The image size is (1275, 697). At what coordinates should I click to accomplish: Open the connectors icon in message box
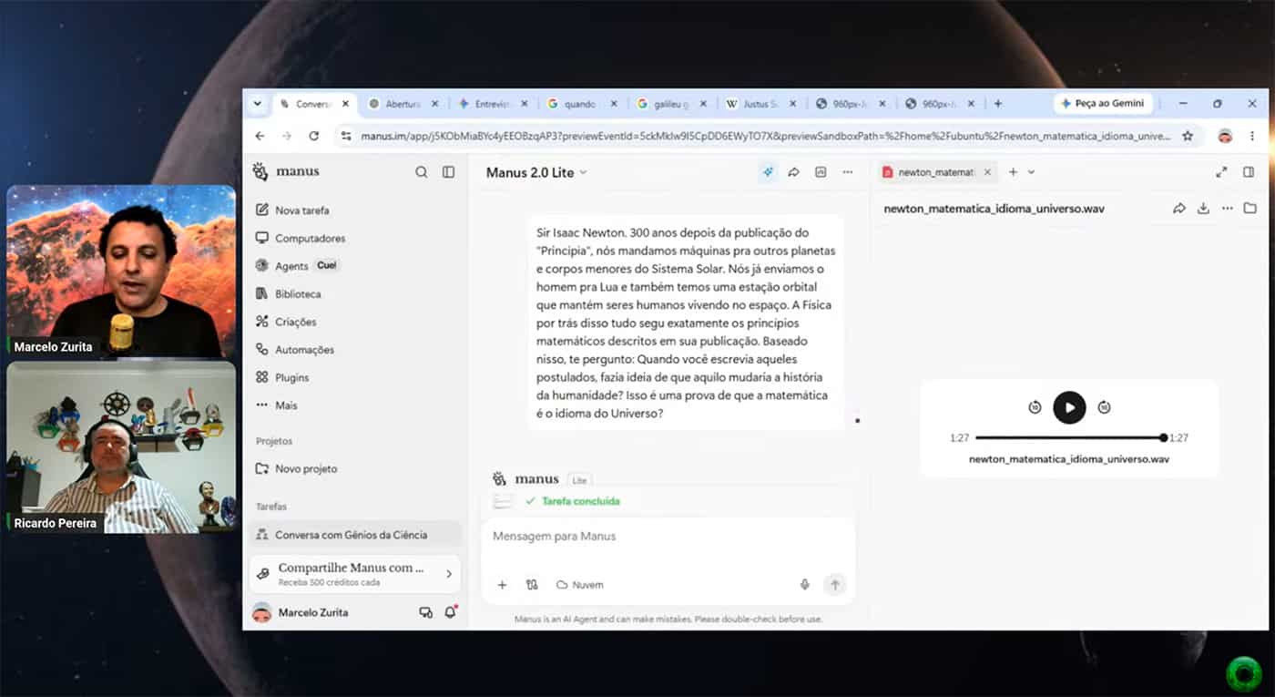[x=532, y=585]
